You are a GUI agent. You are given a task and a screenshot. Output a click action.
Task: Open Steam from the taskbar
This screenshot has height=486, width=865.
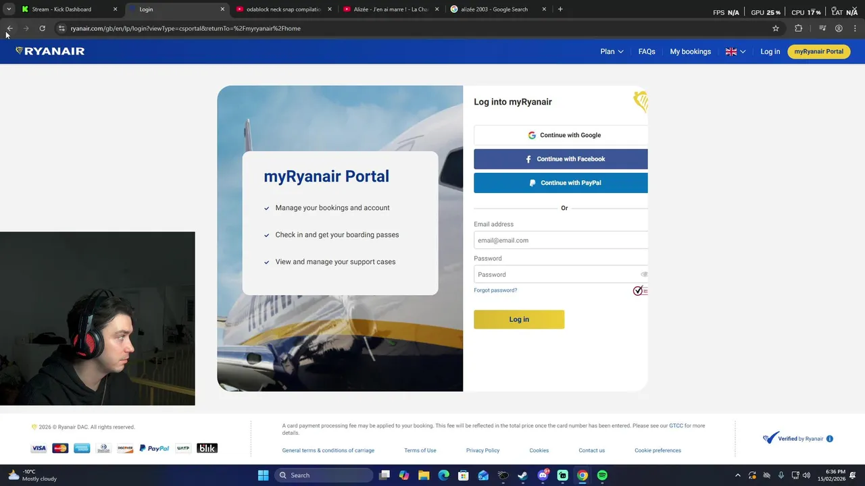[x=522, y=475]
